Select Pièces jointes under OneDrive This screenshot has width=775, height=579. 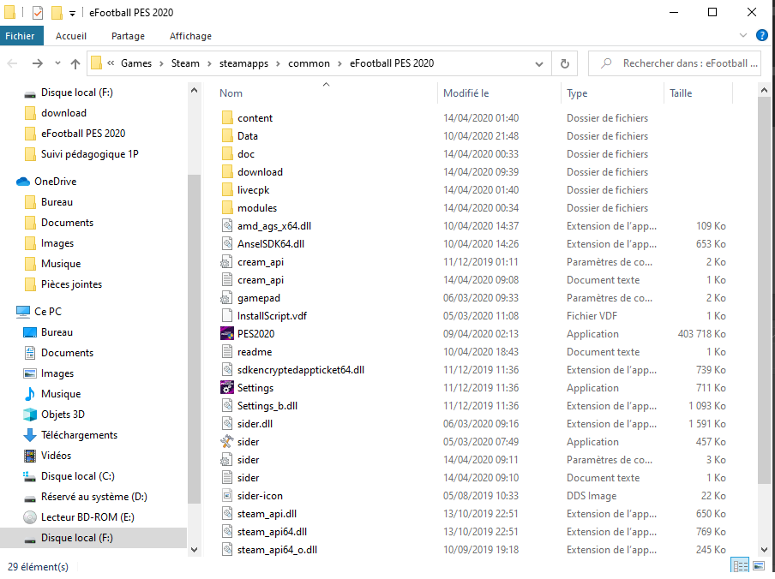tap(71, 284)
